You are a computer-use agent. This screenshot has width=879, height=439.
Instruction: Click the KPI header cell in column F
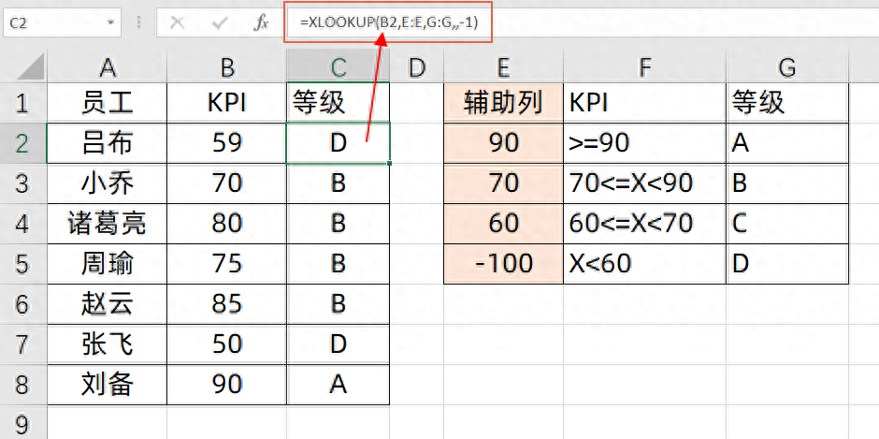pos(644,103)
